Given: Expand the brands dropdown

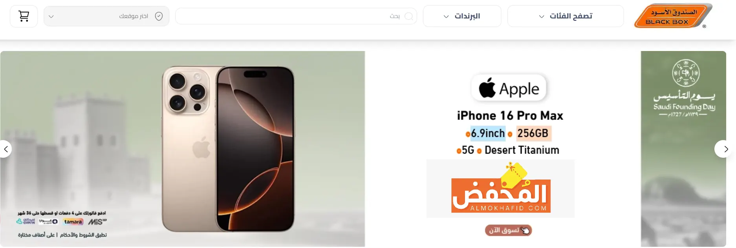Looking at the screenshot, I should click(x=462, y=16).
